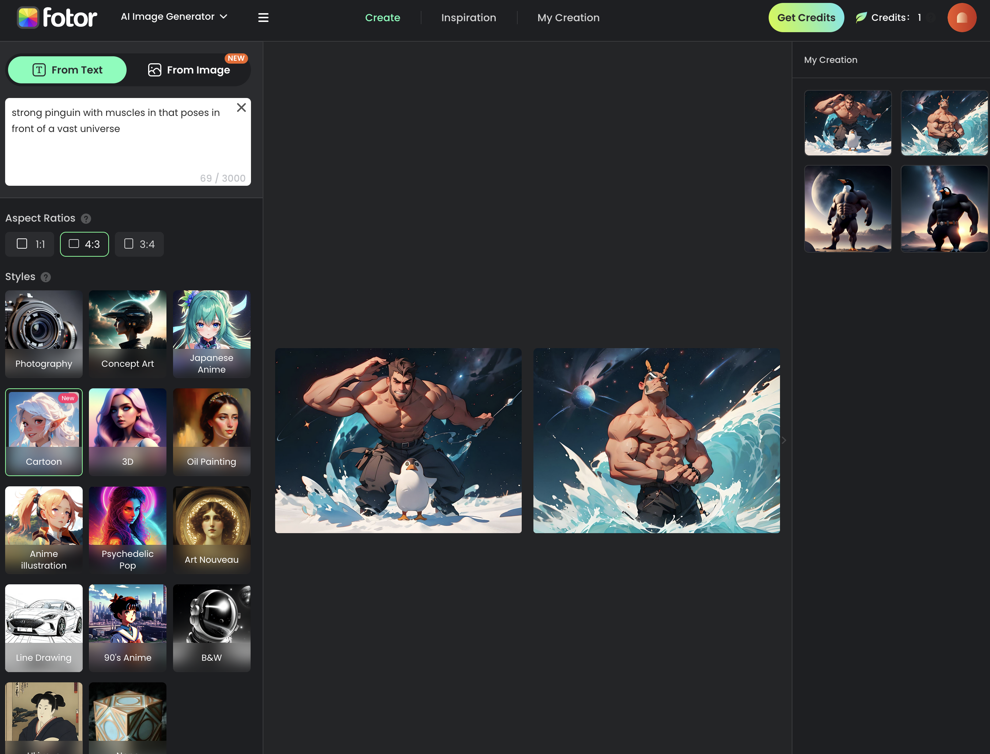Click inside the prompt text box
The image size is (990, 754).
click(128, 142)
